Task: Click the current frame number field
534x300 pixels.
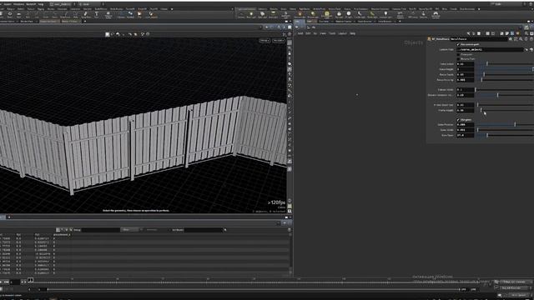Action: [x=15, y=282]
